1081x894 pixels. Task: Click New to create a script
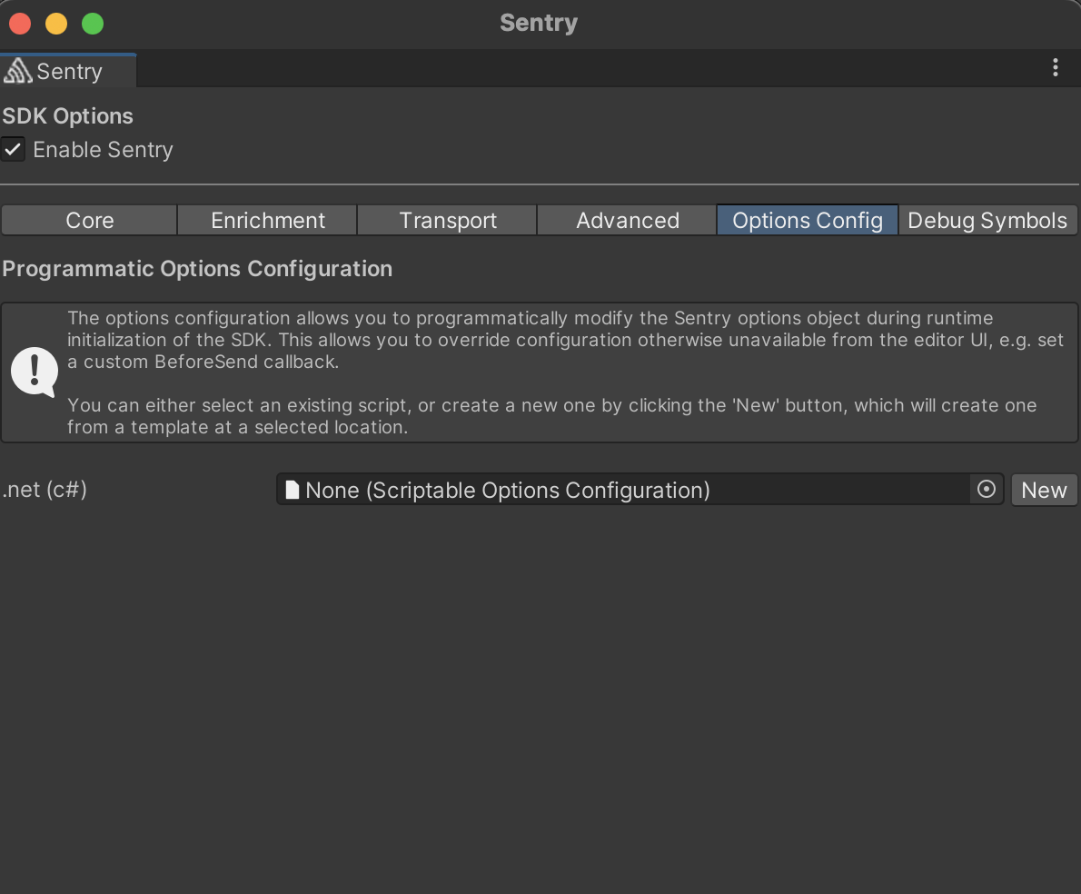(1044, 490)
